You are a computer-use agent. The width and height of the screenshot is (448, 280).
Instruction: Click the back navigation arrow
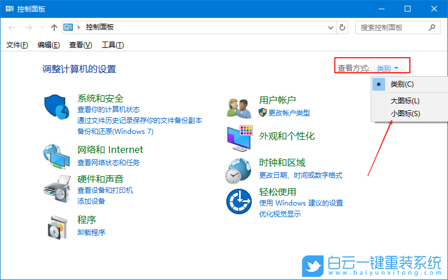(x=12, y=28)
